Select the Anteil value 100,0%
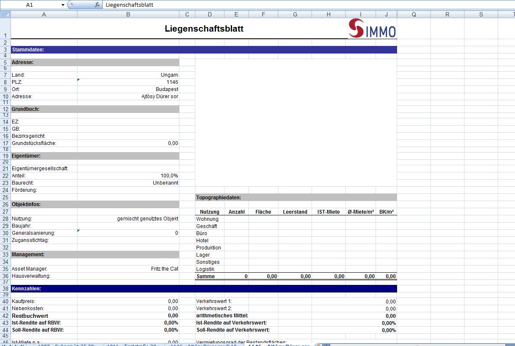515x346 pixels. pos(128,176)
